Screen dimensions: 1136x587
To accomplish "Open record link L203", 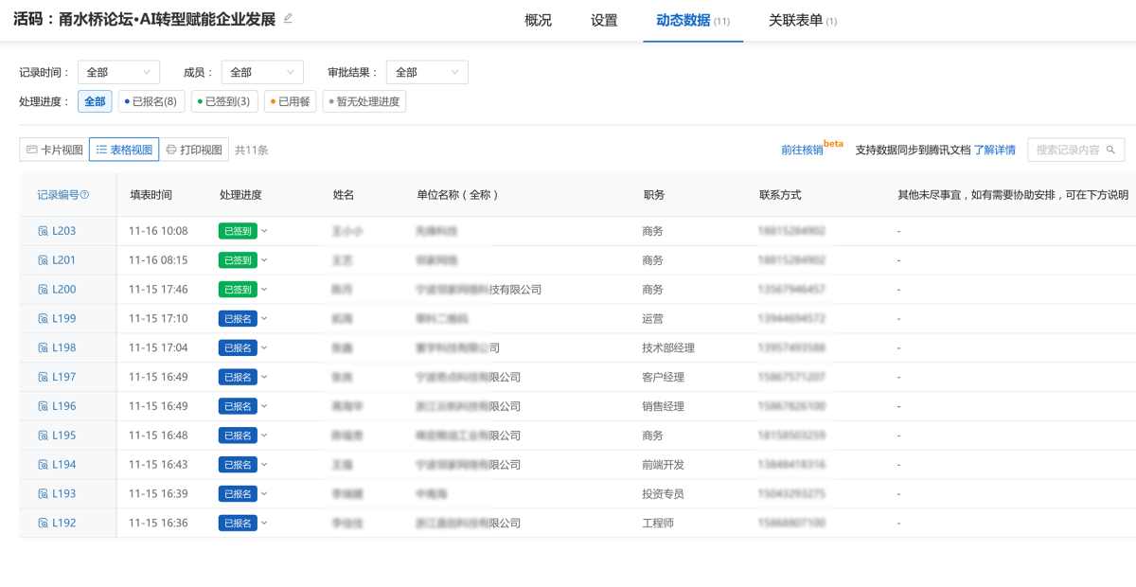I will 64,231.
